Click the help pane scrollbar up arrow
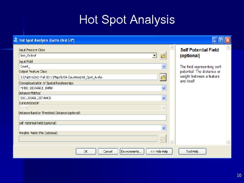 (x=228, y=47)
